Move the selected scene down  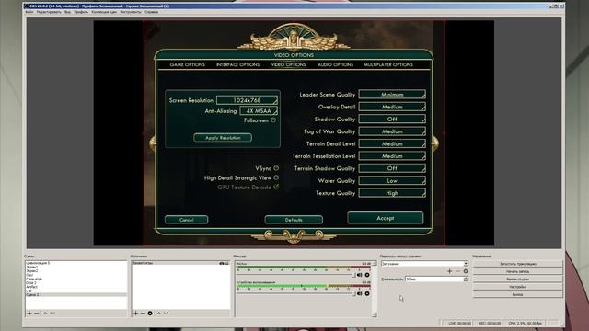52,313
